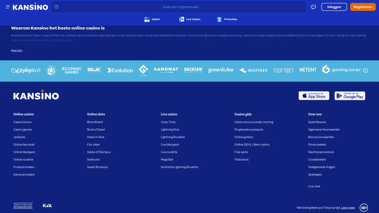Click the Big Time Gaming logo

[51, 70]
